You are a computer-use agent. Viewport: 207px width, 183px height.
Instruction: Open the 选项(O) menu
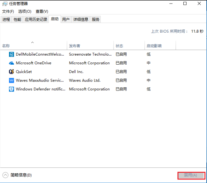click(x=25, y=12)
